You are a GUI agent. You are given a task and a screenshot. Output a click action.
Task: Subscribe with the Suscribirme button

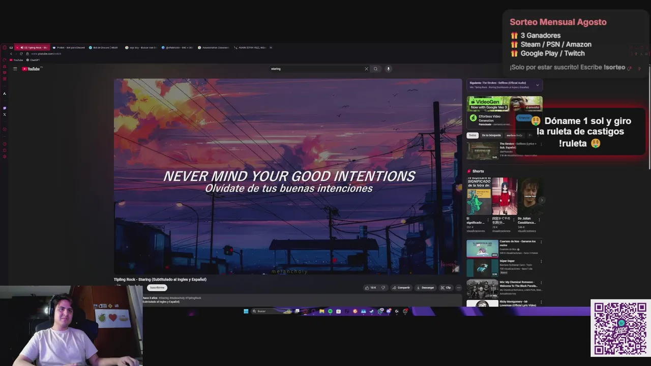coord(157,288)
